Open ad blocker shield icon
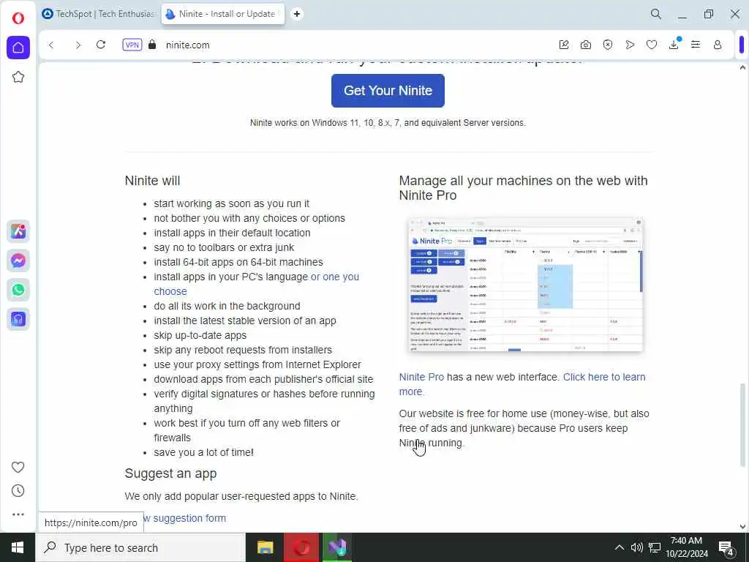 [608, 45]
